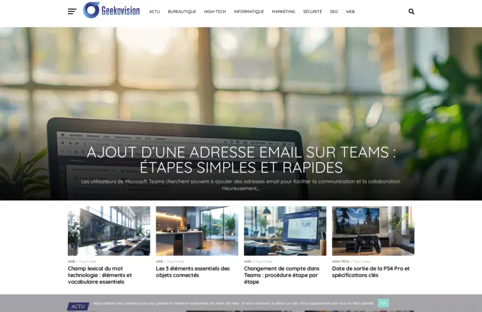The height and width of the screenshot is (312, 482).
Task: Read 'Champ lexical du mot technologie' article
Action: point(100,275)
